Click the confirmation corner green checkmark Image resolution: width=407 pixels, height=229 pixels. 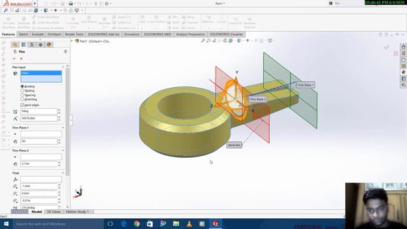[387, 47]
